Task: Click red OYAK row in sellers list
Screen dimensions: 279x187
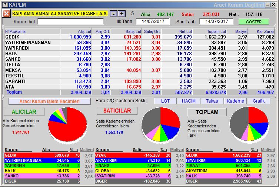Action: 133,155
